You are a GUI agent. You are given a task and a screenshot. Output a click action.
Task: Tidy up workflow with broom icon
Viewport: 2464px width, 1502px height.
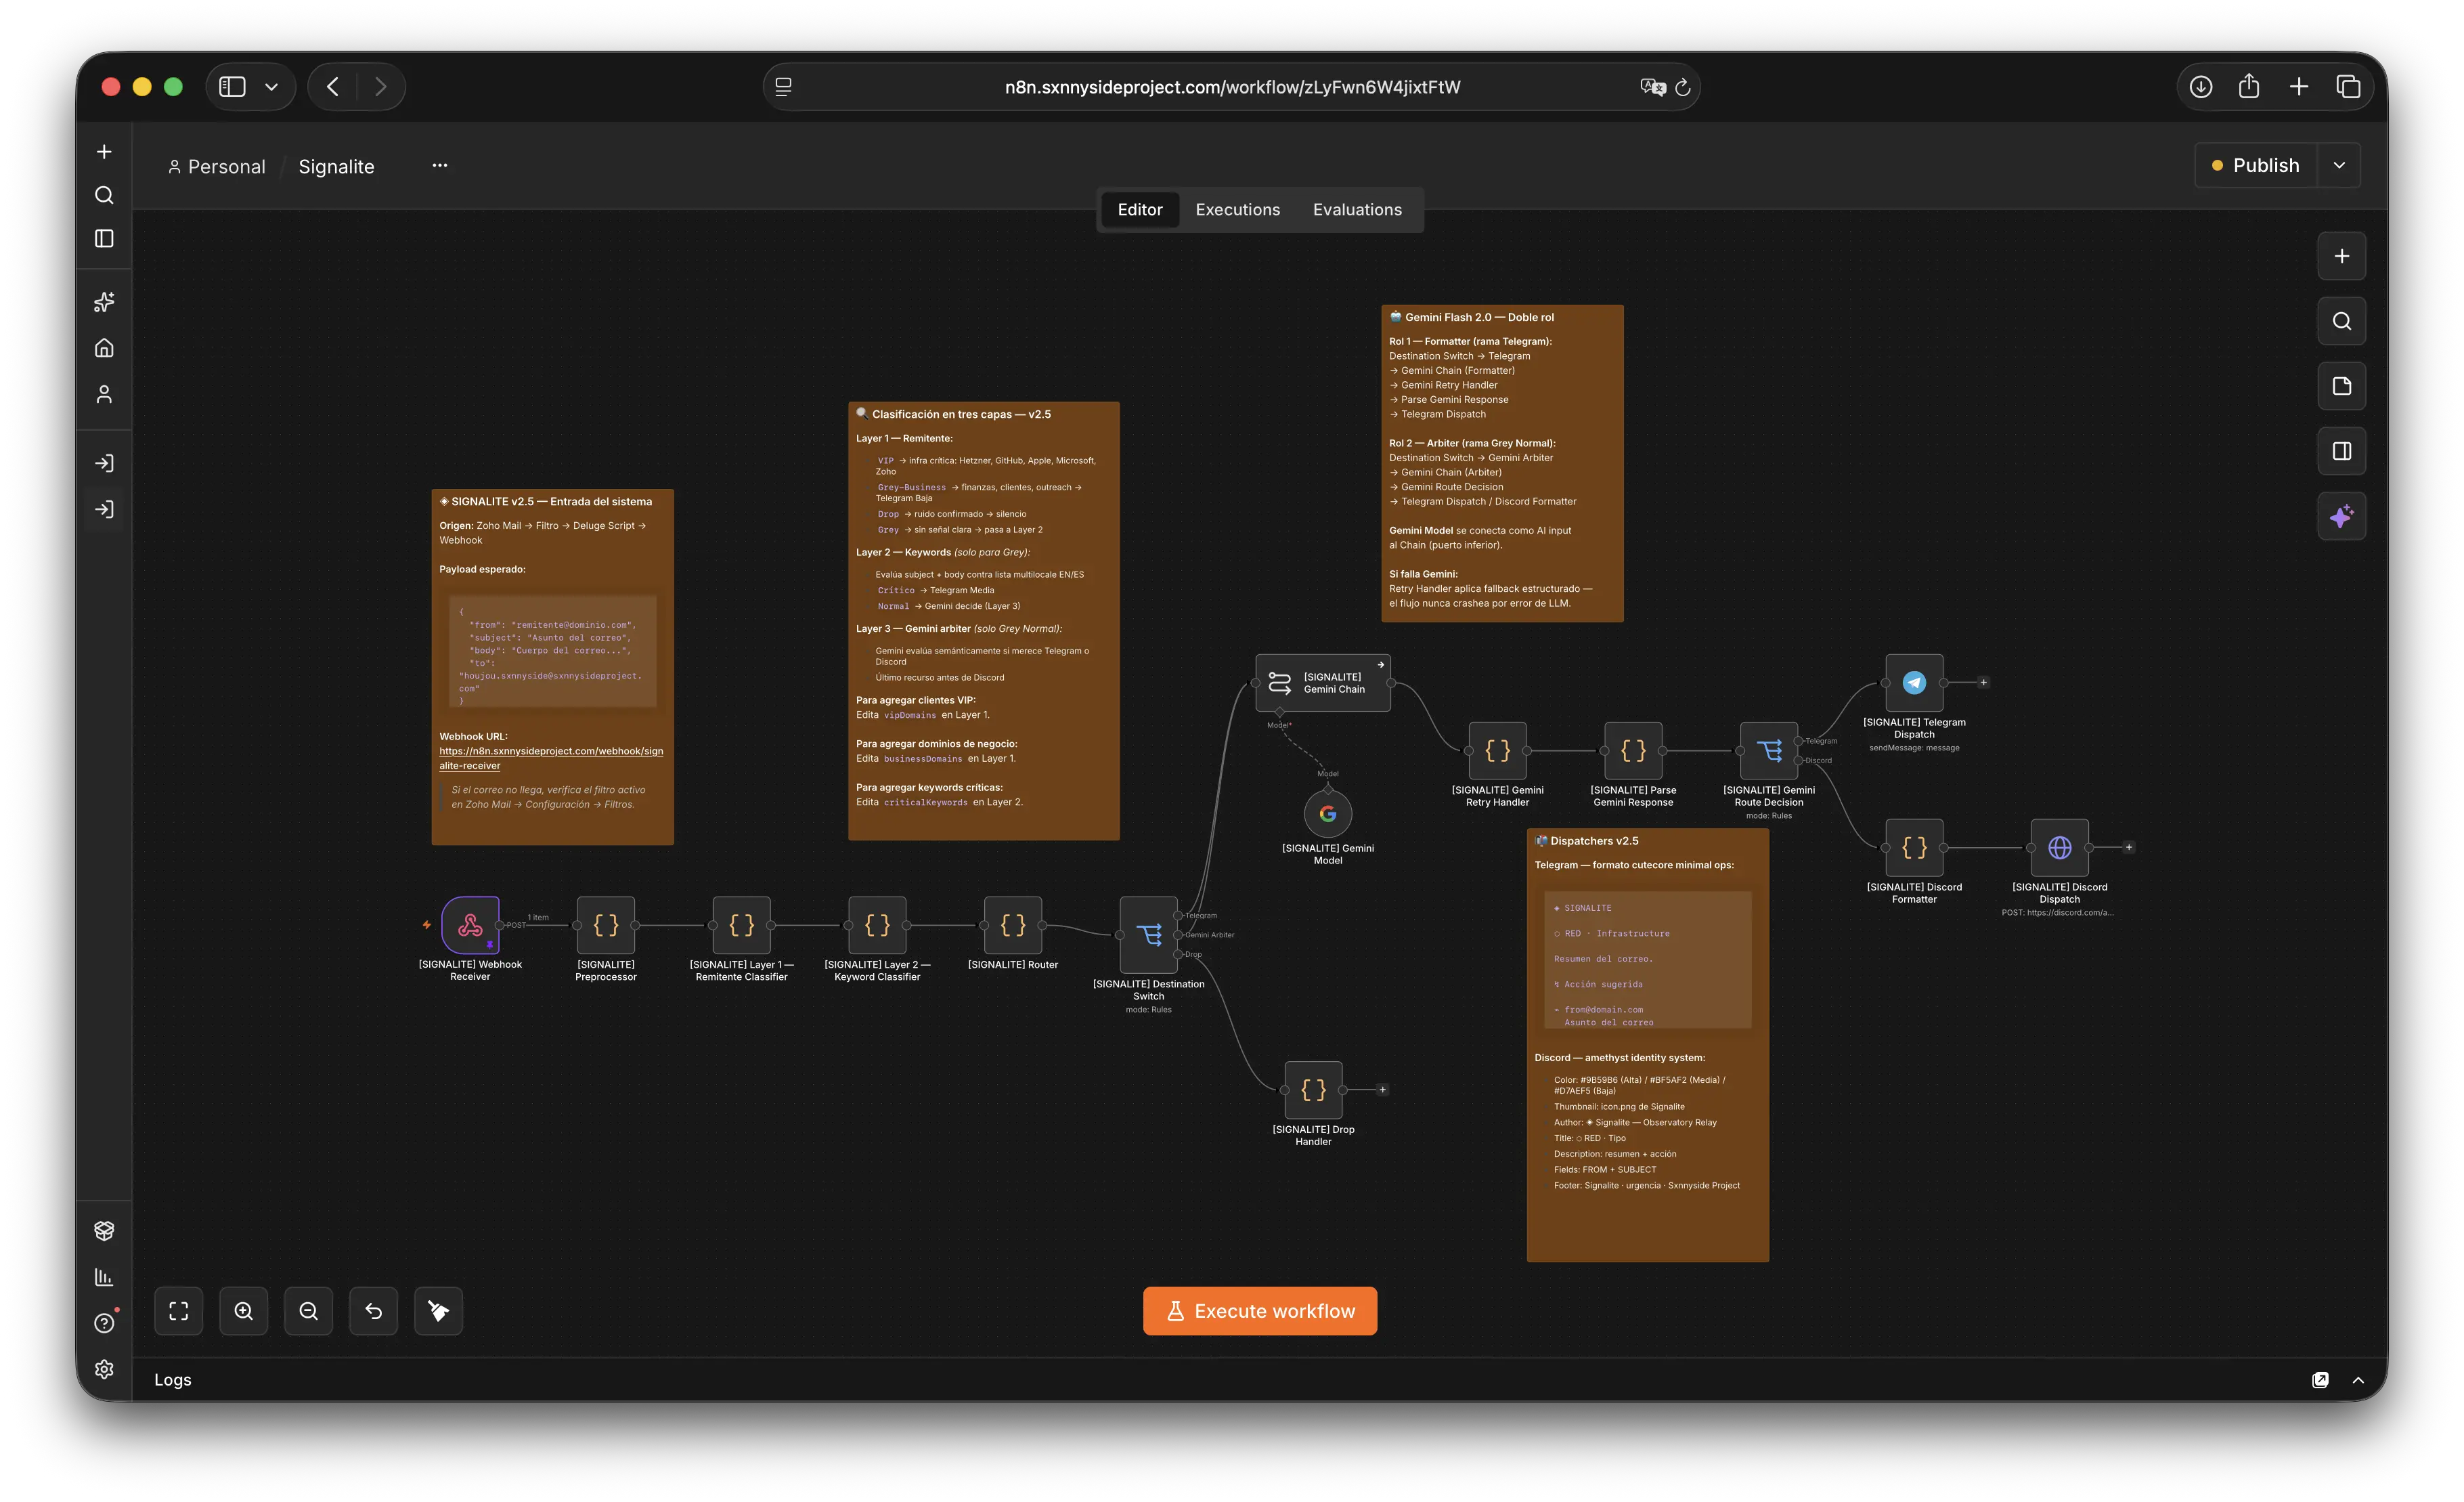[x=438, y=1311]
